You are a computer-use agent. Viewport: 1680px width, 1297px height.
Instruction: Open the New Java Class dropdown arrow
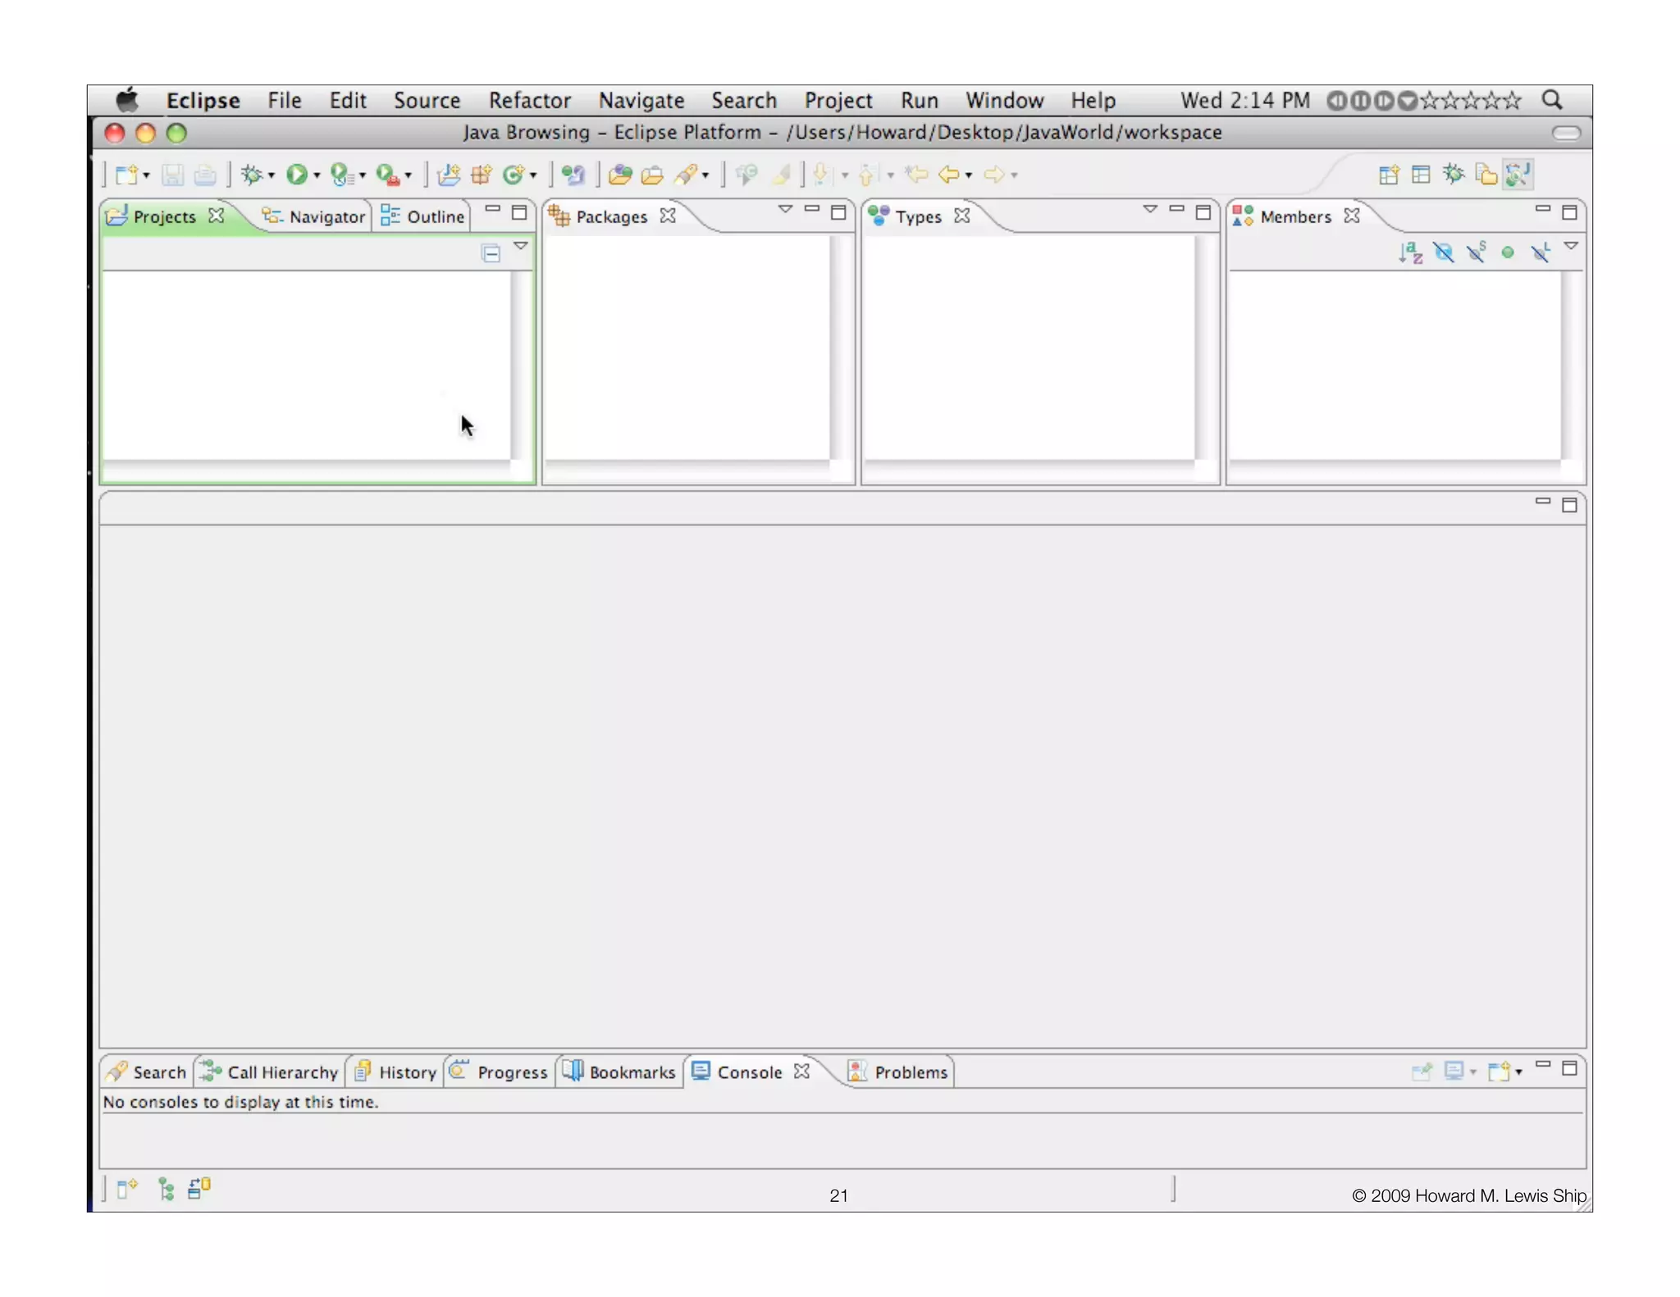click(533, 175)
